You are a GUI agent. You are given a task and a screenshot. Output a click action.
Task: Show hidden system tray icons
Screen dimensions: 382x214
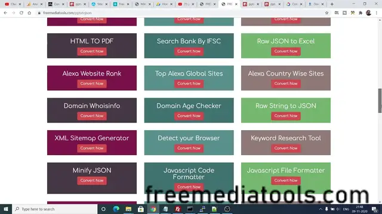point(321,209)
